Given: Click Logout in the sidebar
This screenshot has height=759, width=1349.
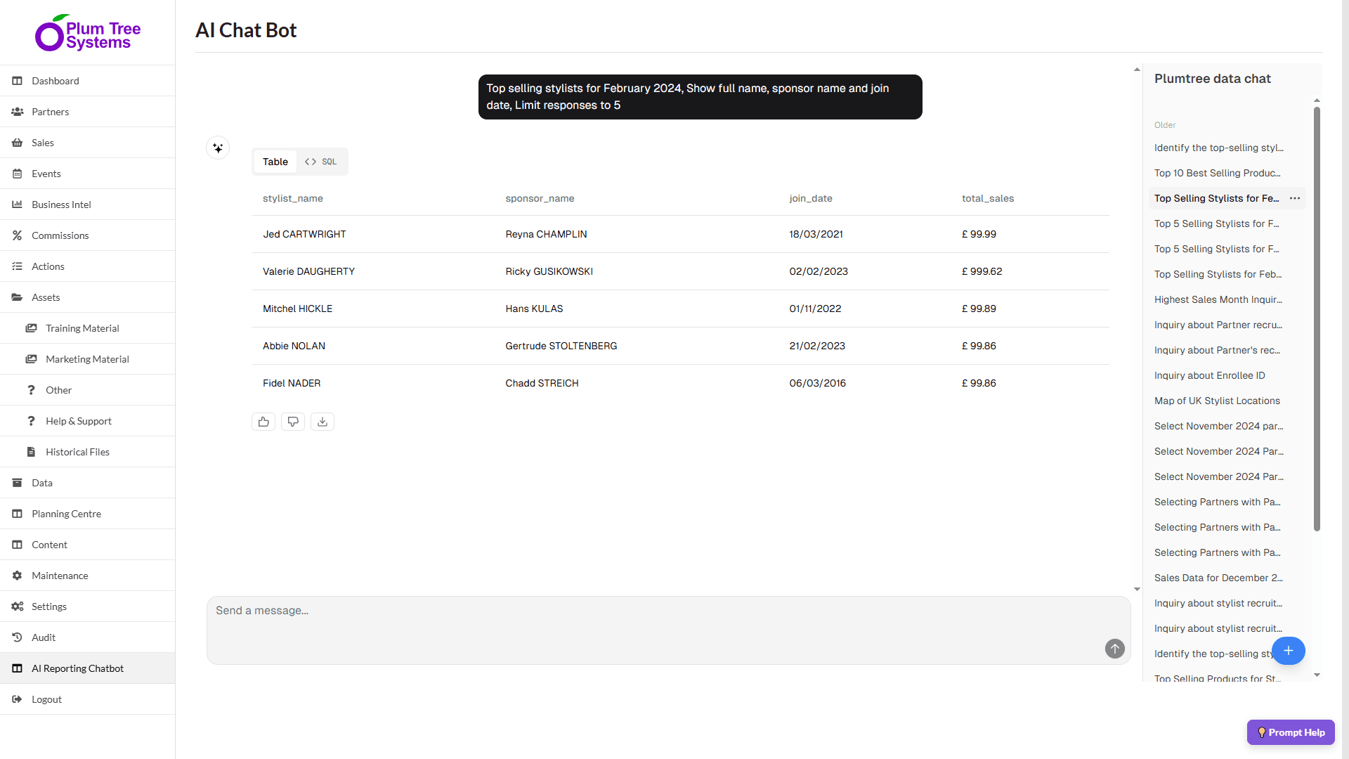Looking at the screenshot, I should [x=46, y=699].
